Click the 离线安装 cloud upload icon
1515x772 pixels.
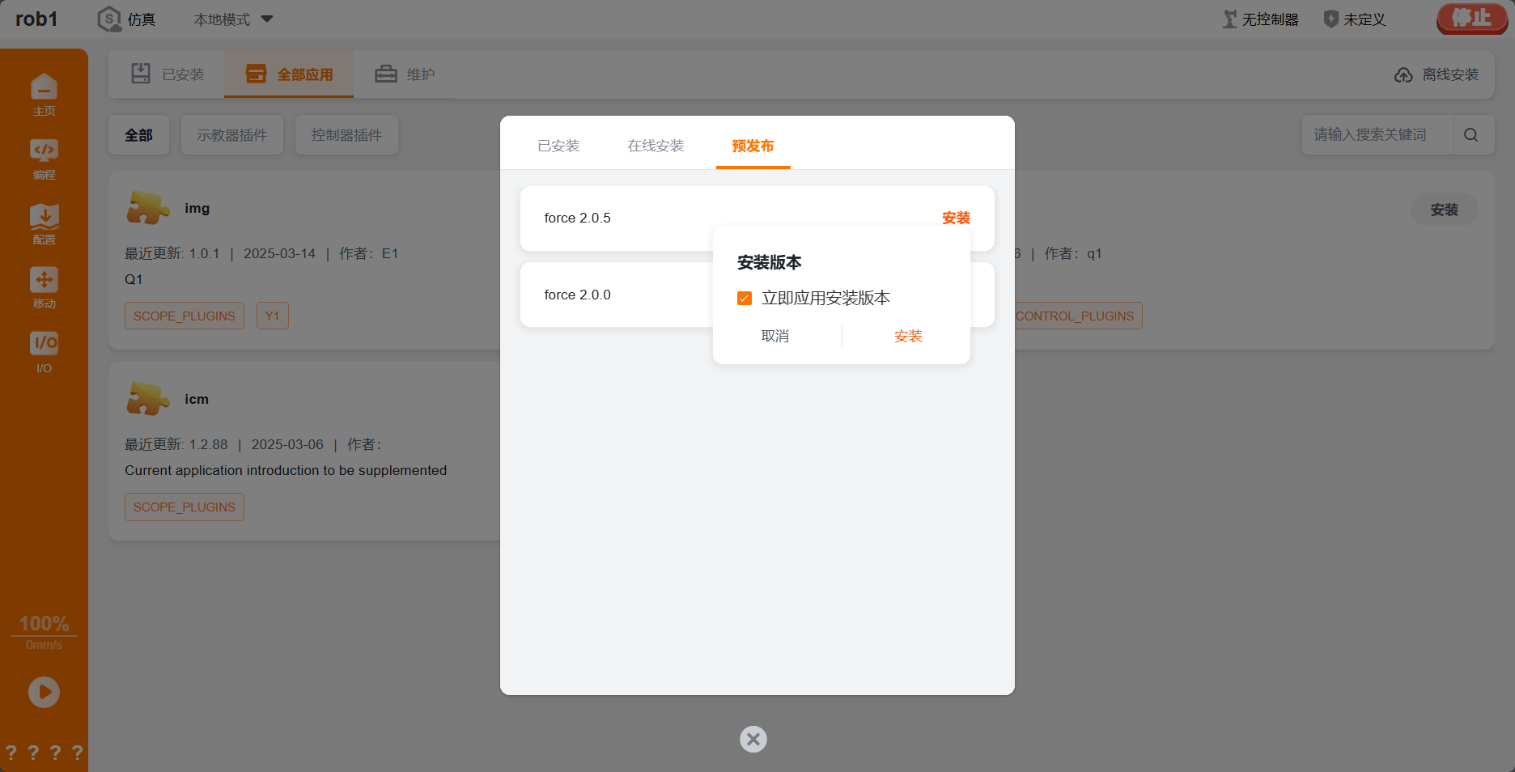tap(1403, 75)
